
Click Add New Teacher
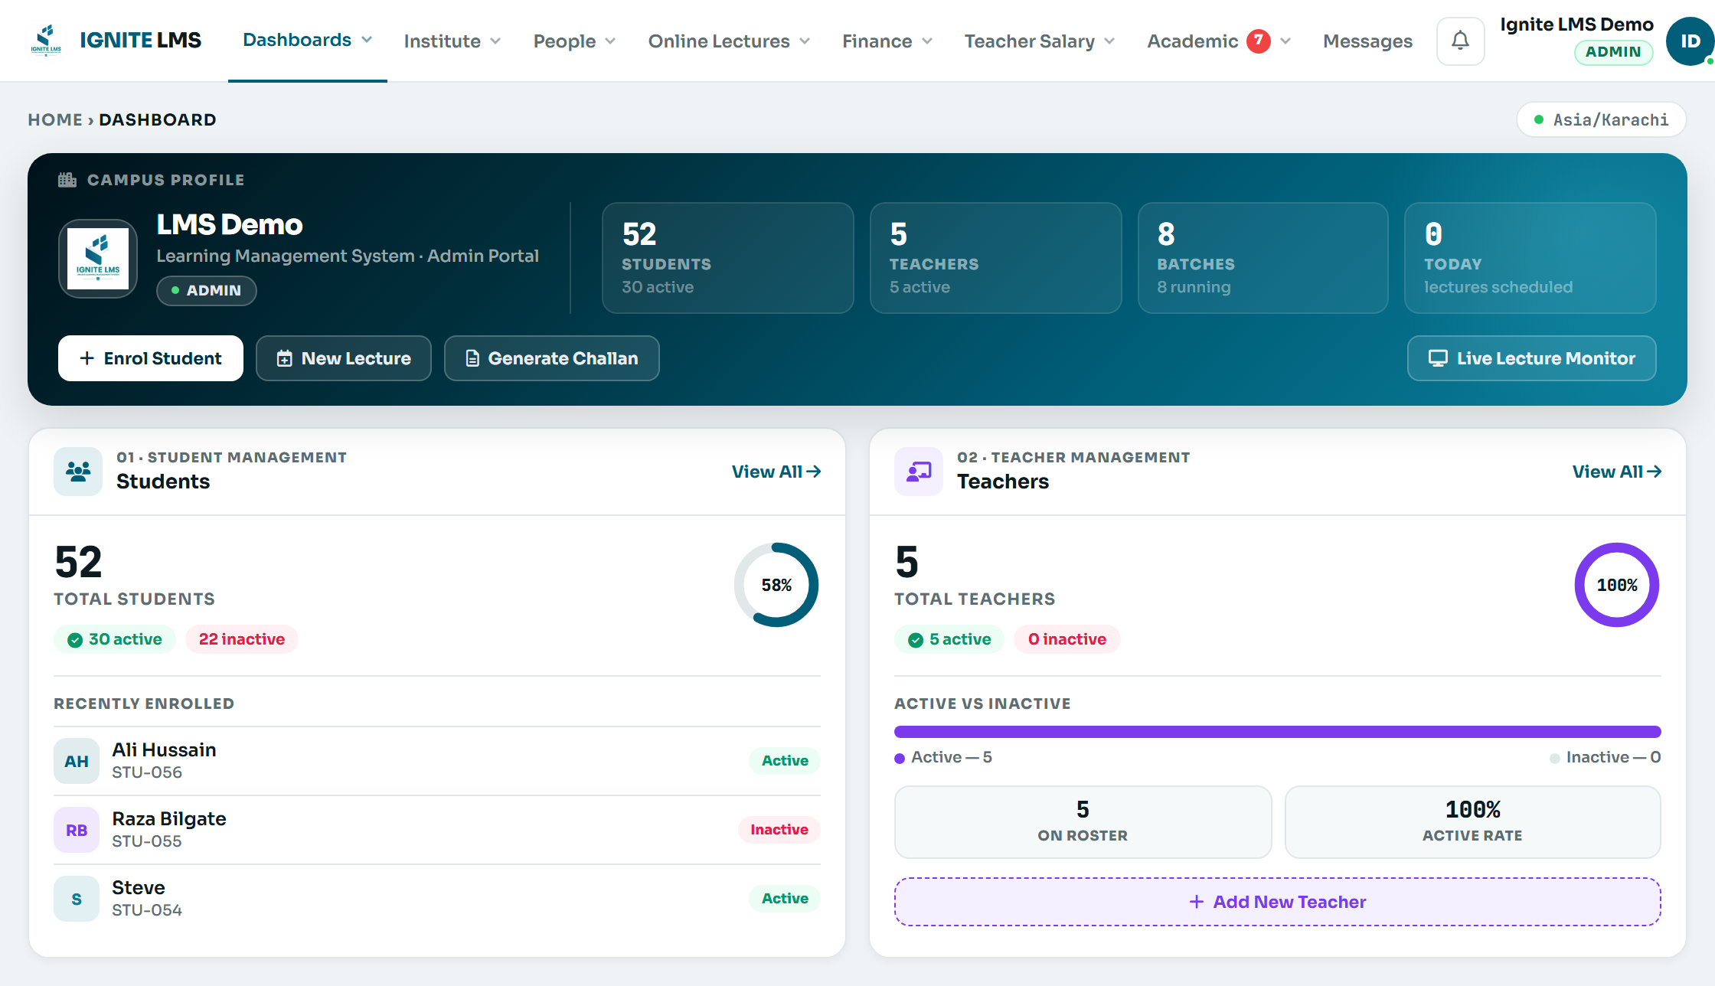point(1278,902)
